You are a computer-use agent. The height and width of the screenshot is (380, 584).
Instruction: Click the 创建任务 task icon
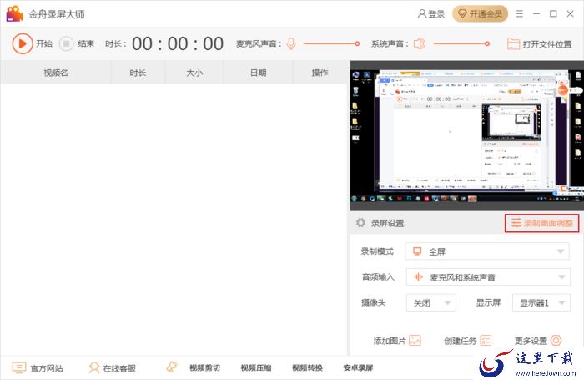(x=486, y=341)
